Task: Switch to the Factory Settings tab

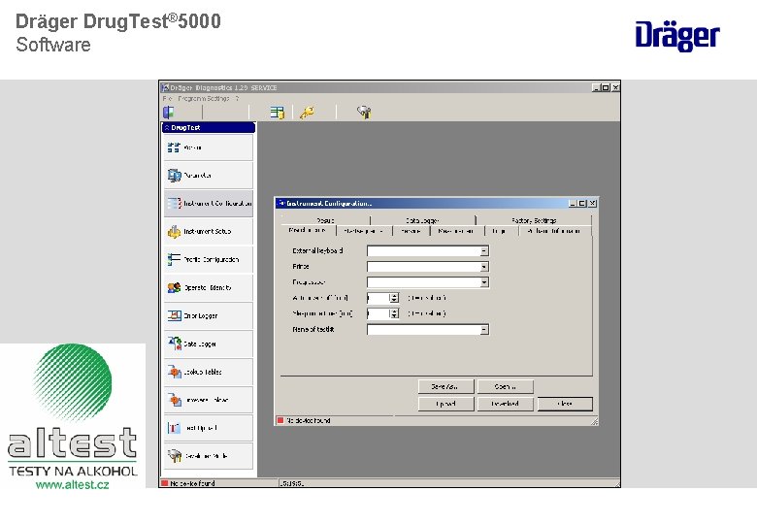Action: click(x=534, y=220)
